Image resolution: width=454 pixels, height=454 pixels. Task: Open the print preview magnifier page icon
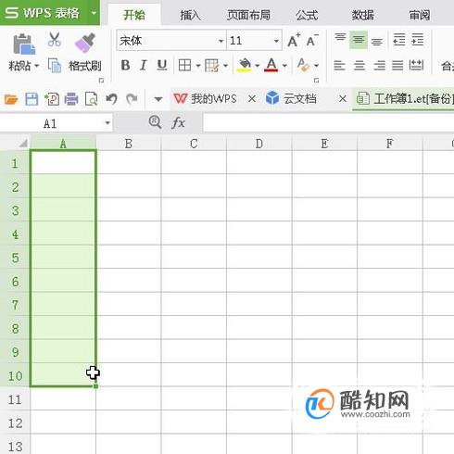pyautogui.click(x=91, y=99)
